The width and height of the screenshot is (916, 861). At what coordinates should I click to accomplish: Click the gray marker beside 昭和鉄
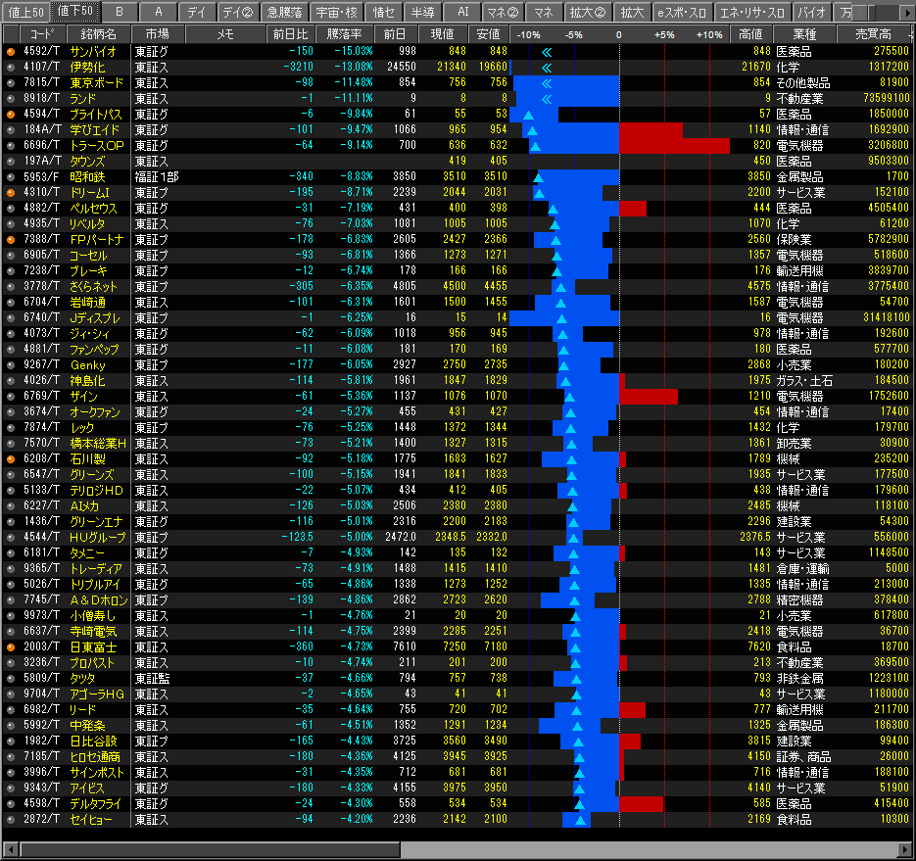click(x=11, y=177)
